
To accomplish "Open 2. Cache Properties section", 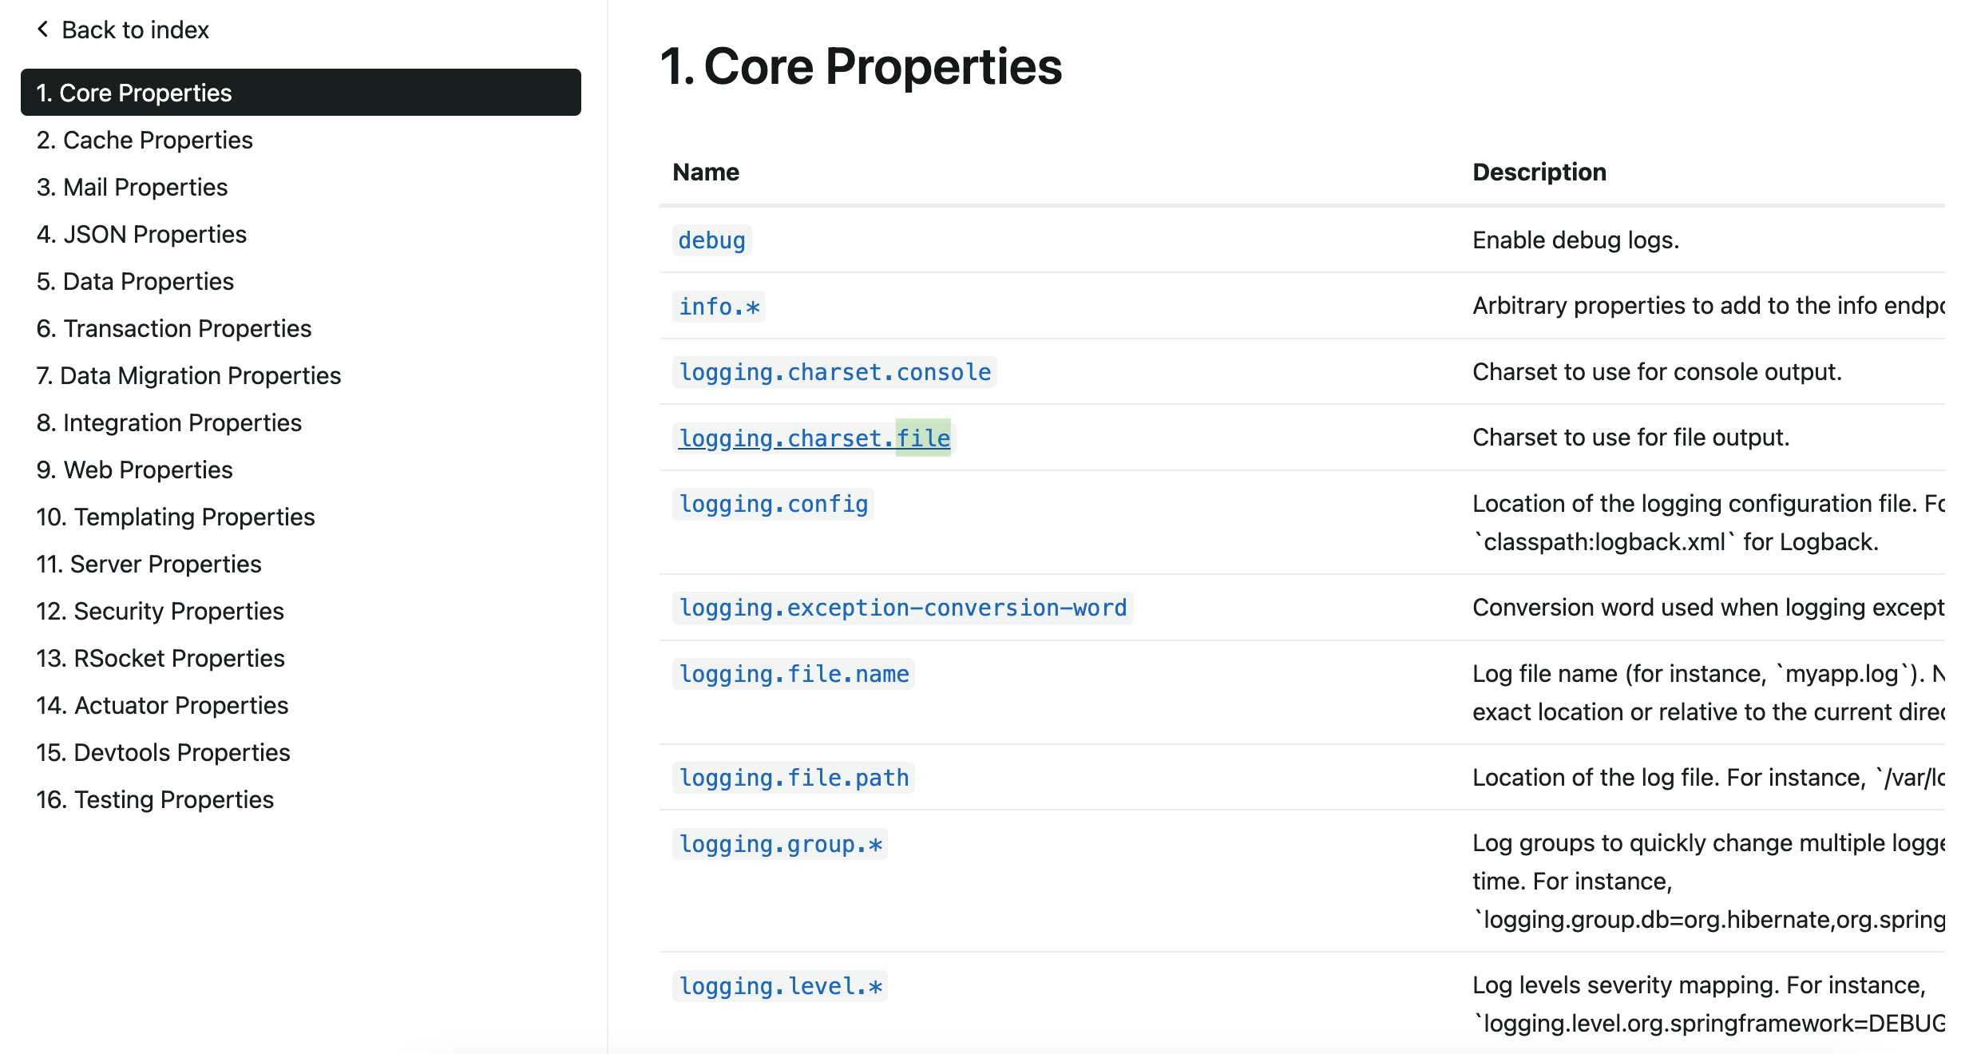I will pyautogui.click(x=145, y=140).
